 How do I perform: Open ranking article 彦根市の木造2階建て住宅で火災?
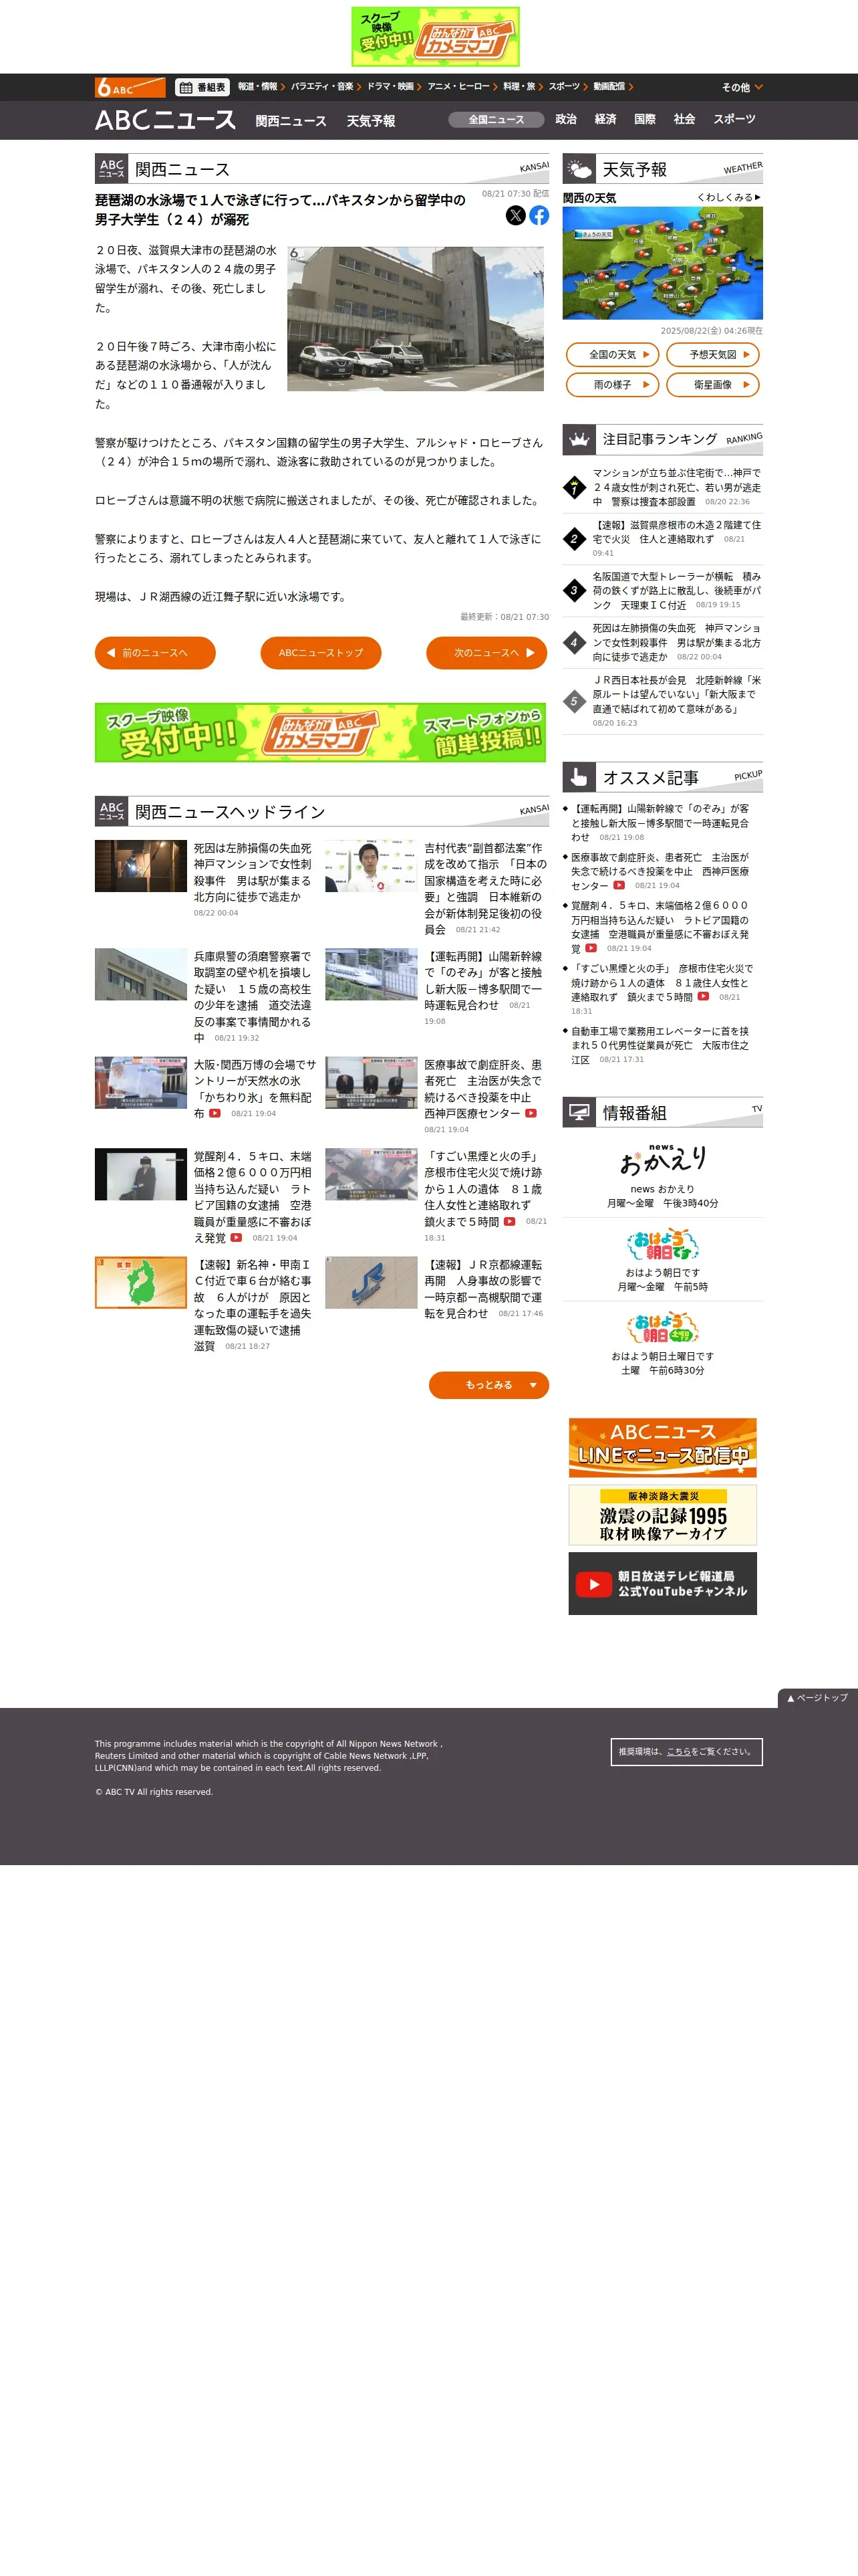point(676,539)
